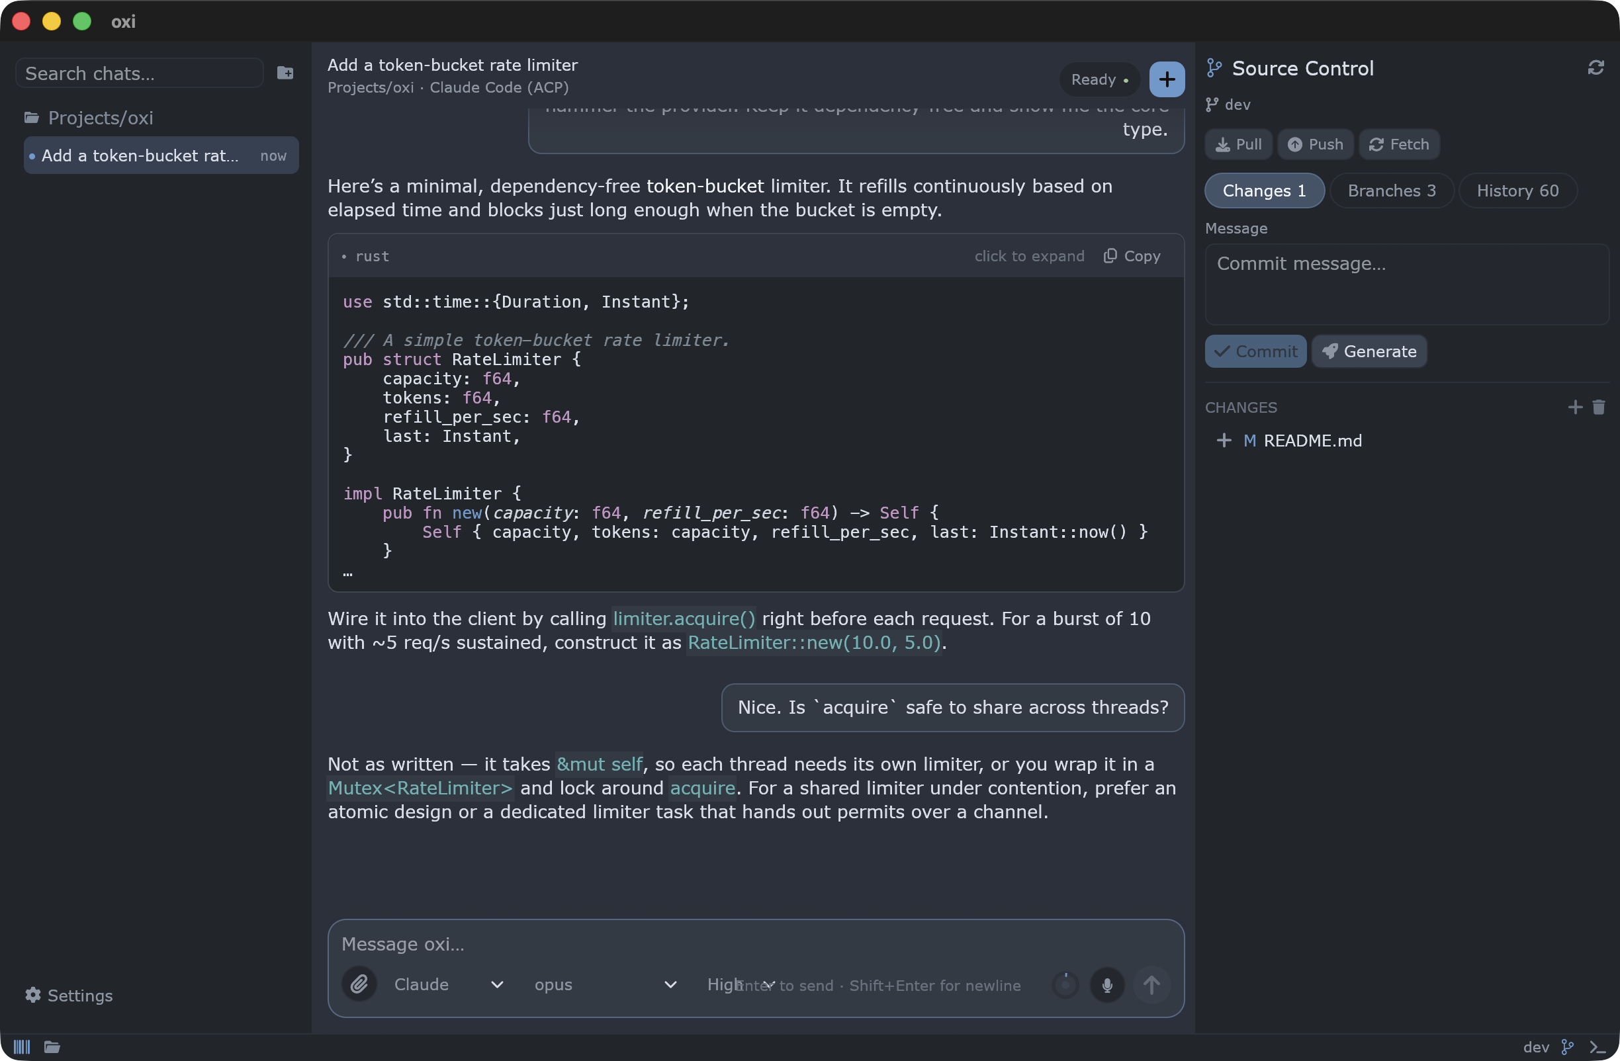Click the Message oxi input field
The width and height of the screenshot is (1620, 1061).
click(756, 944)
